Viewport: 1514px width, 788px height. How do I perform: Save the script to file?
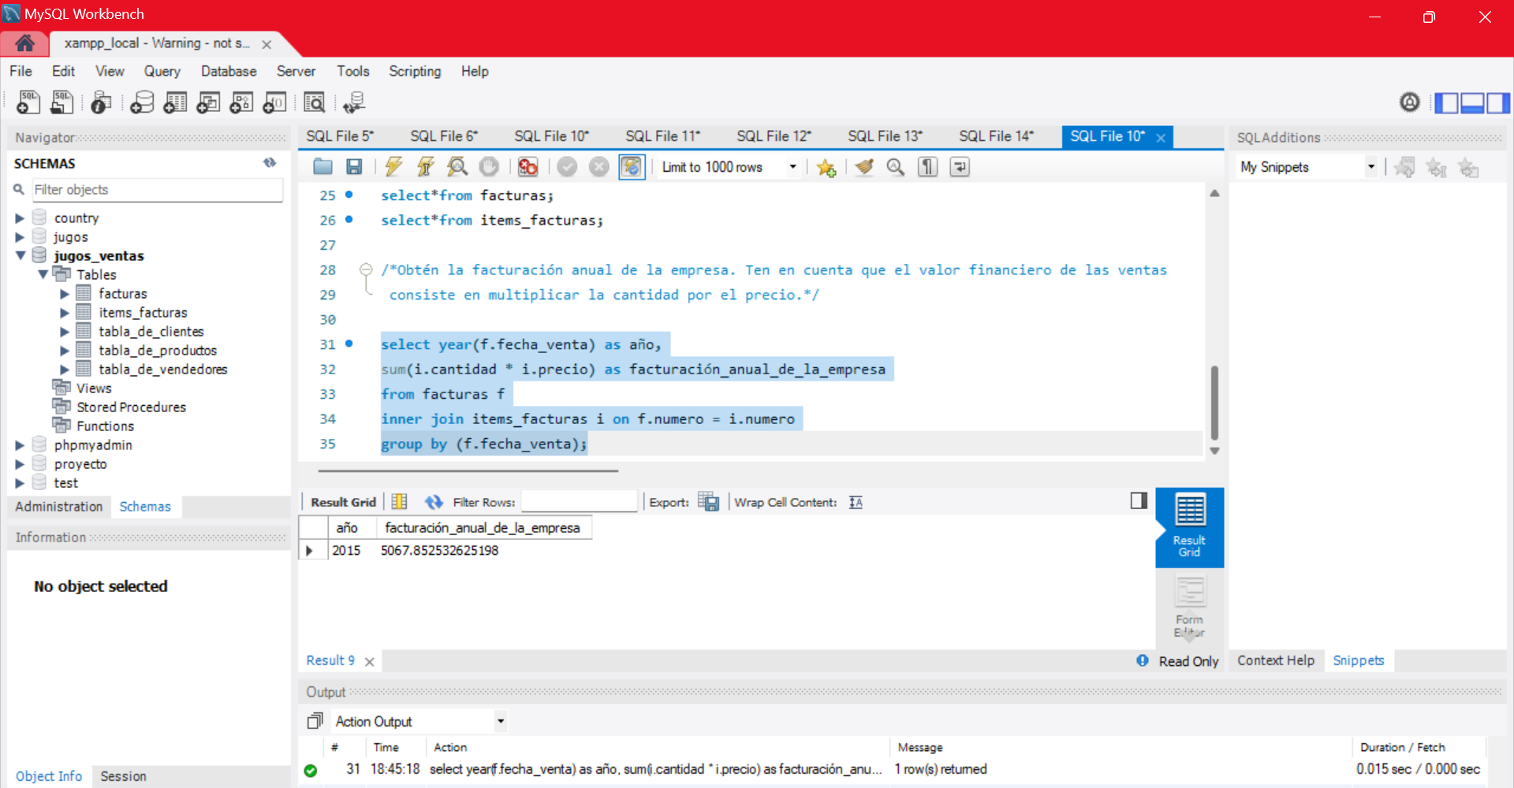354,167
